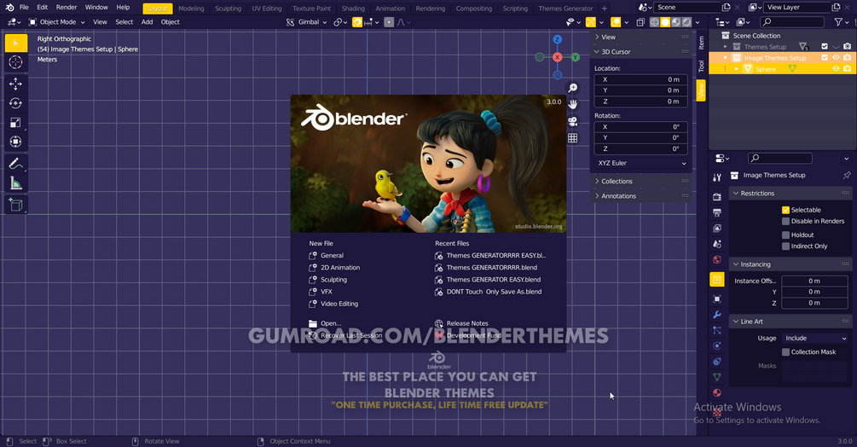
Task: Select the Cursor tool
Action: tap(16, 62)
